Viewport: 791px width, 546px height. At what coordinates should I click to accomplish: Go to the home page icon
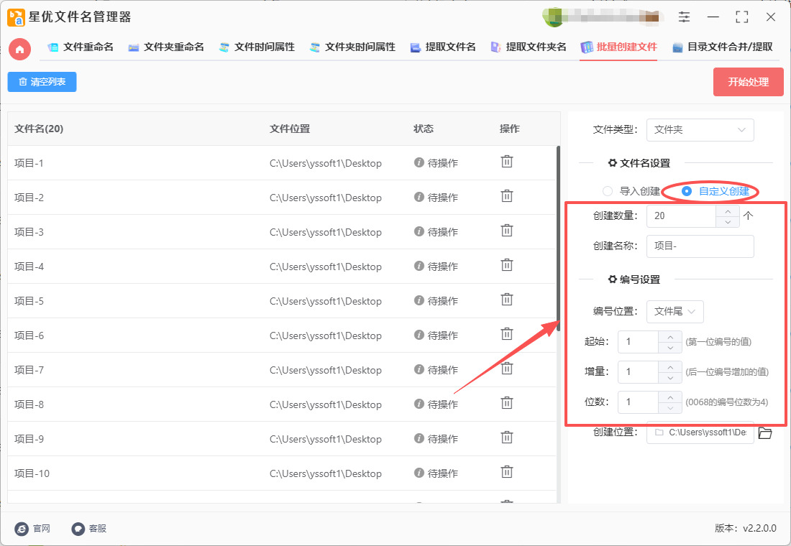(19, 49)
